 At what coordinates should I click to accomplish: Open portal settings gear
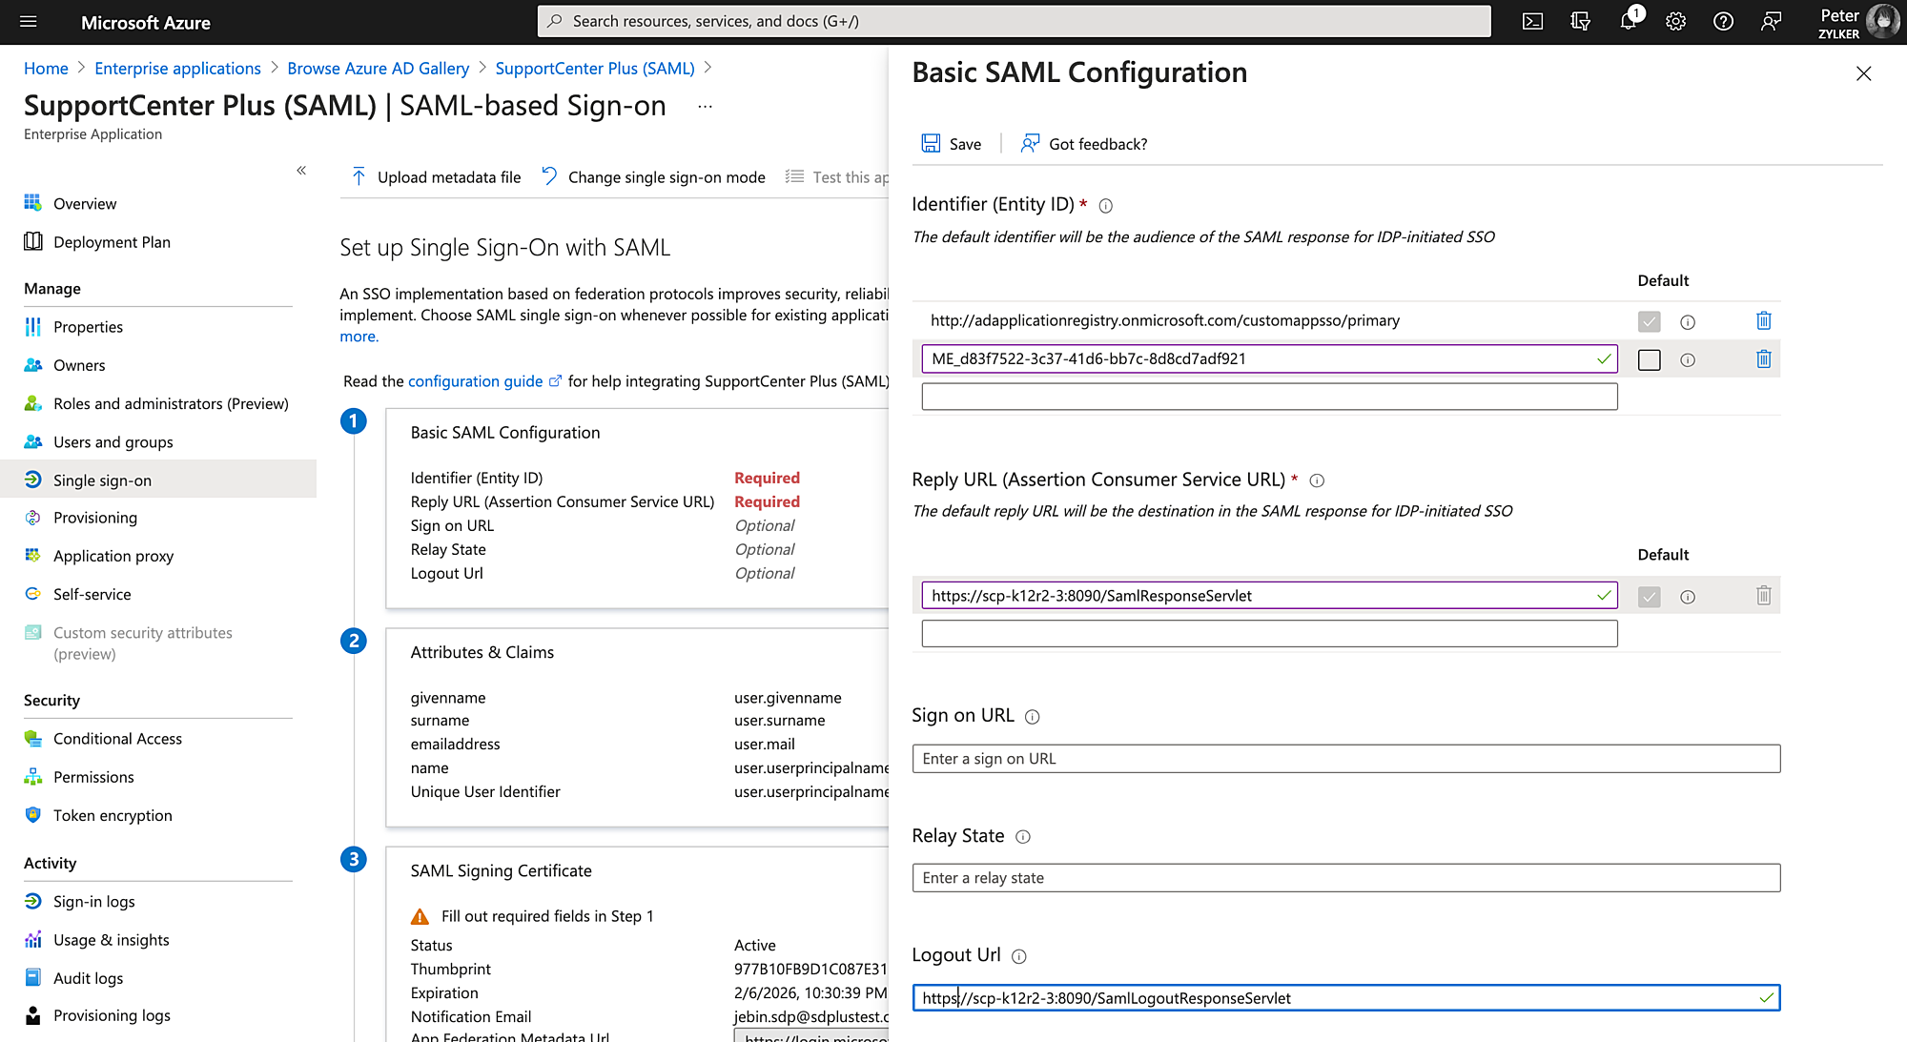coord(1675,21)
